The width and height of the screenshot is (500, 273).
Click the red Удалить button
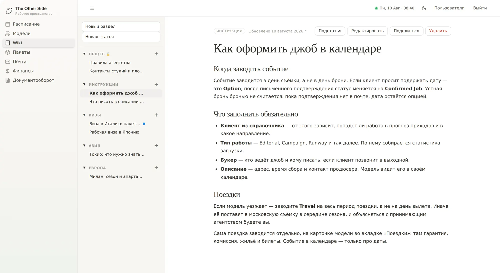tap(438, 31)
